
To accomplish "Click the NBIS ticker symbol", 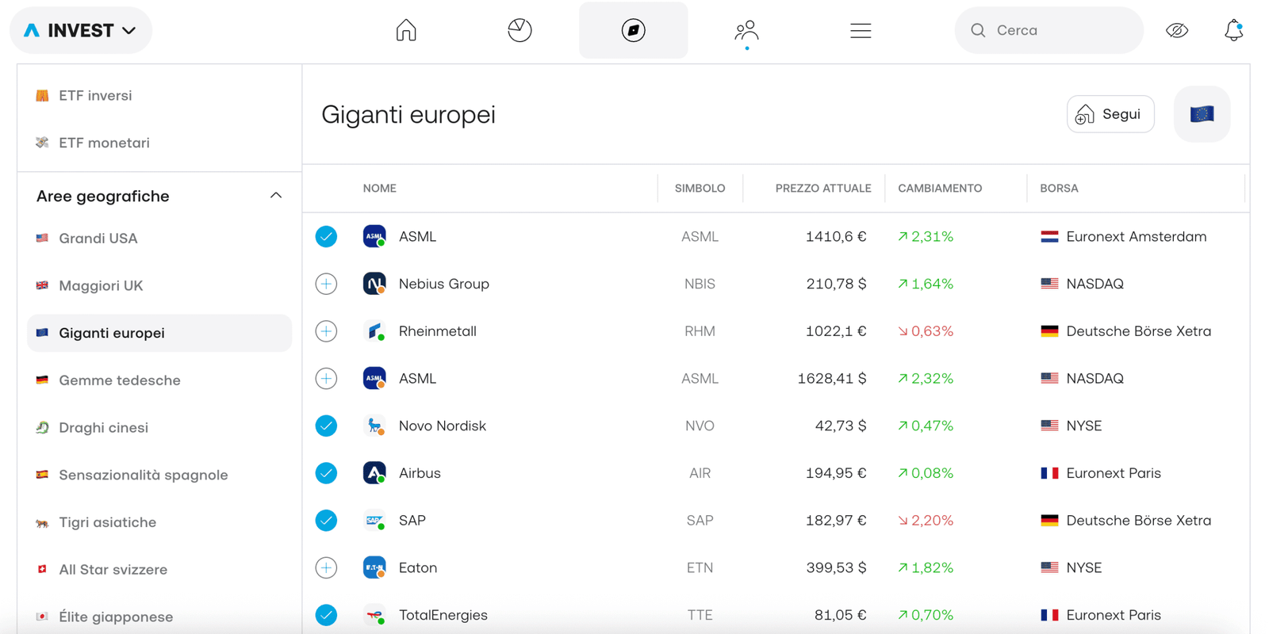I will (700, 284).
